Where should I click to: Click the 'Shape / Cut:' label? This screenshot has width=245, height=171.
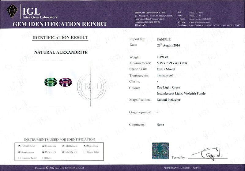pyautogui.click(x=138, y=69)
